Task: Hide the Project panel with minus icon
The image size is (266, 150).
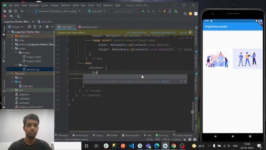Action: point(52,27)
